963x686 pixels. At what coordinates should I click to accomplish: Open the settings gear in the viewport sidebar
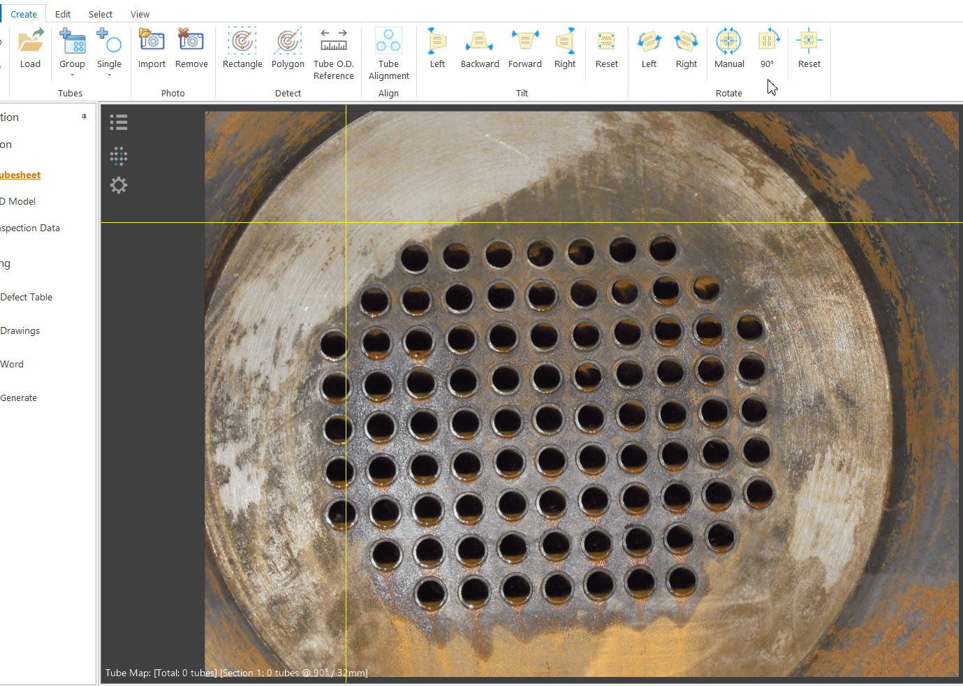click(x=118, y=185)
